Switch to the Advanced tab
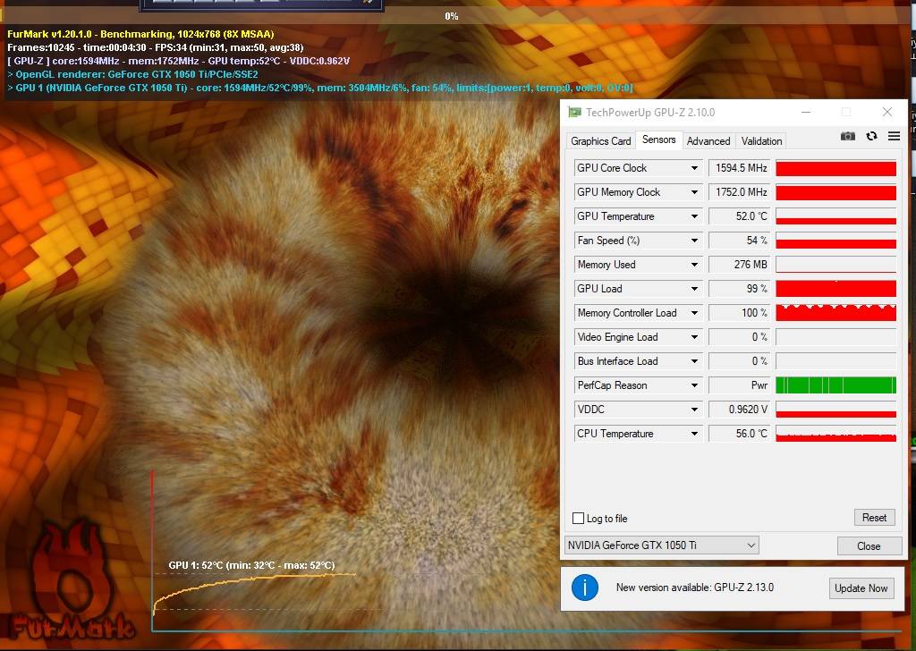 click(708, 140)
